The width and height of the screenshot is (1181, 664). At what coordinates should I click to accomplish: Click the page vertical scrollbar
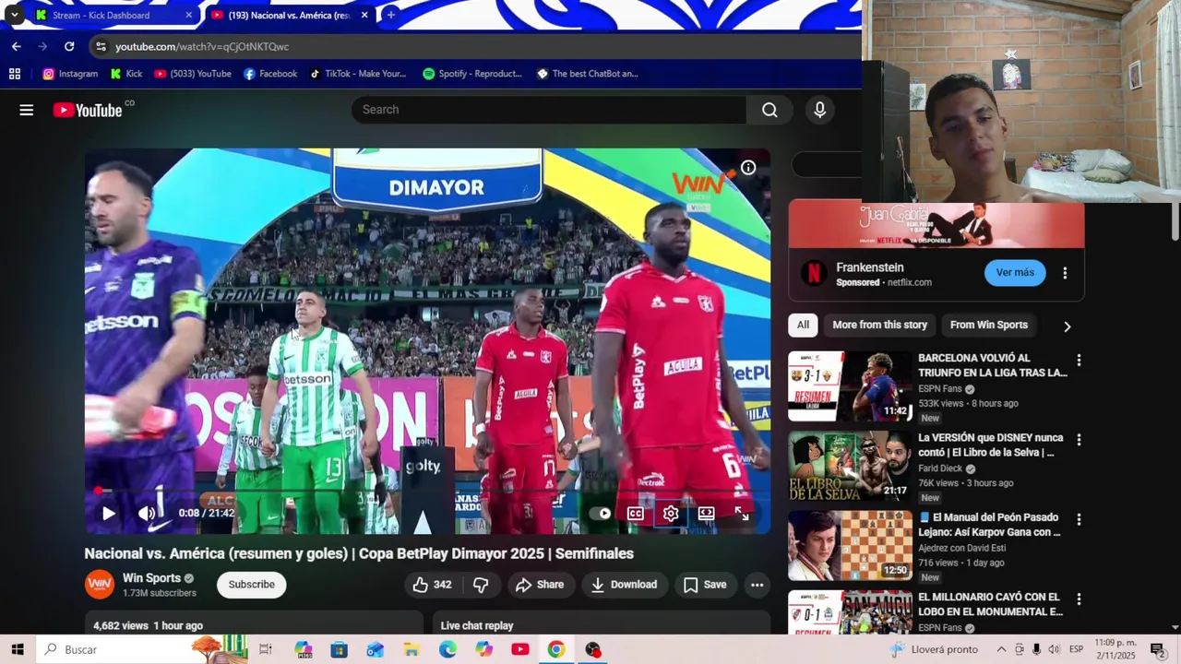point(1175,219)
